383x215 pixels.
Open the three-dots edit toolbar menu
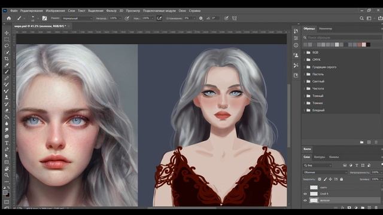point(7,182)
